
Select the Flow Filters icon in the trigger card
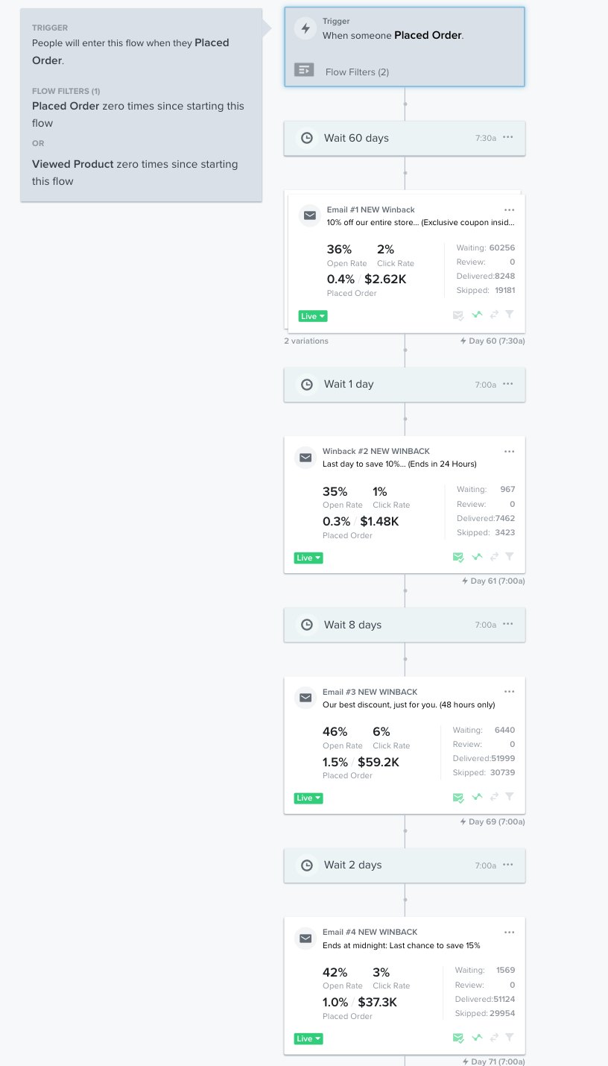pos(304,69)
